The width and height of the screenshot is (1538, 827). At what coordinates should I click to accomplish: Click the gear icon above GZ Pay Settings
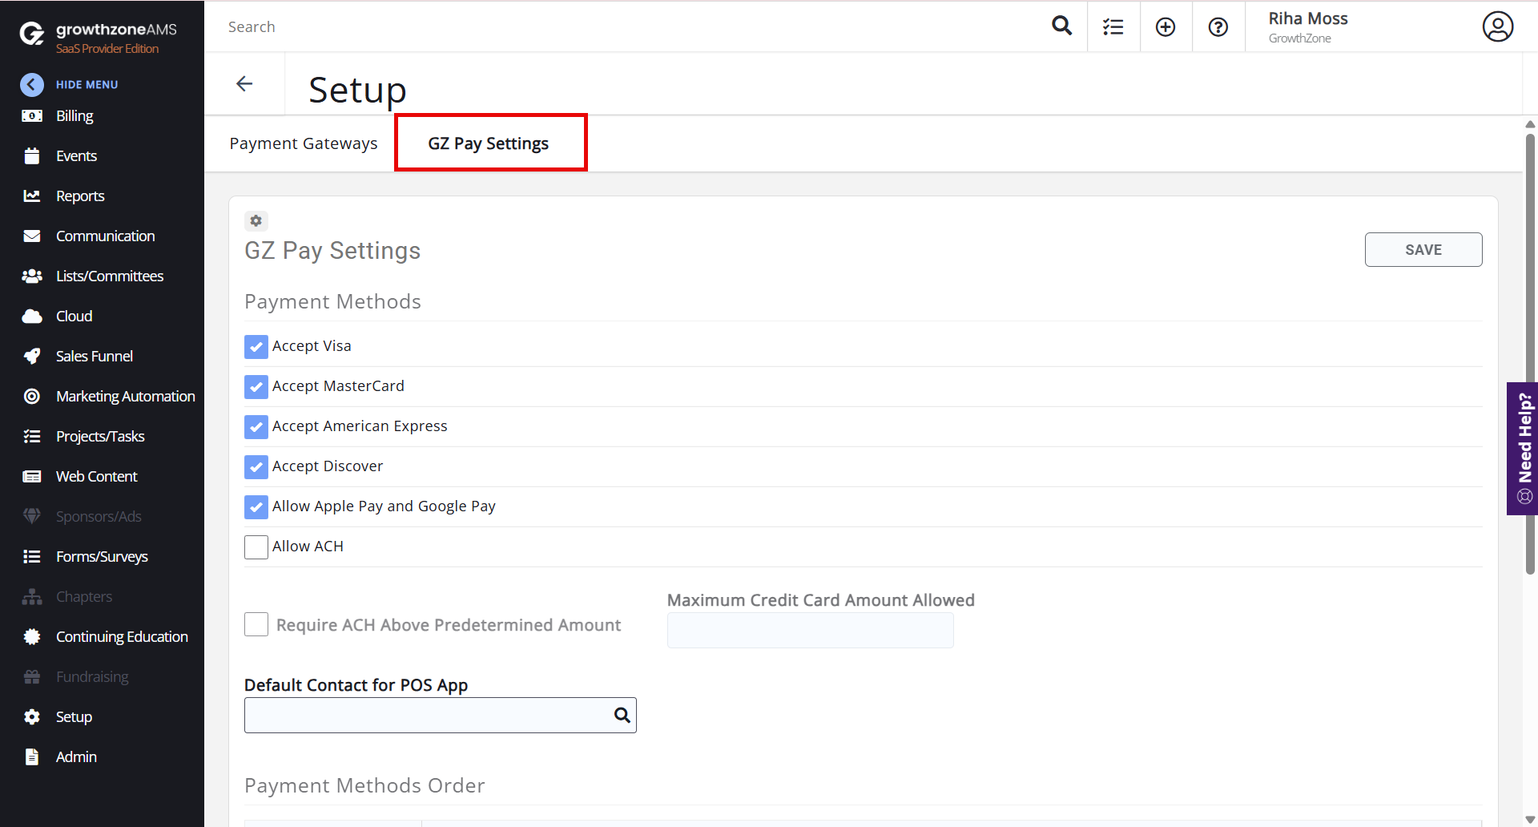click(x=256, y=220)
